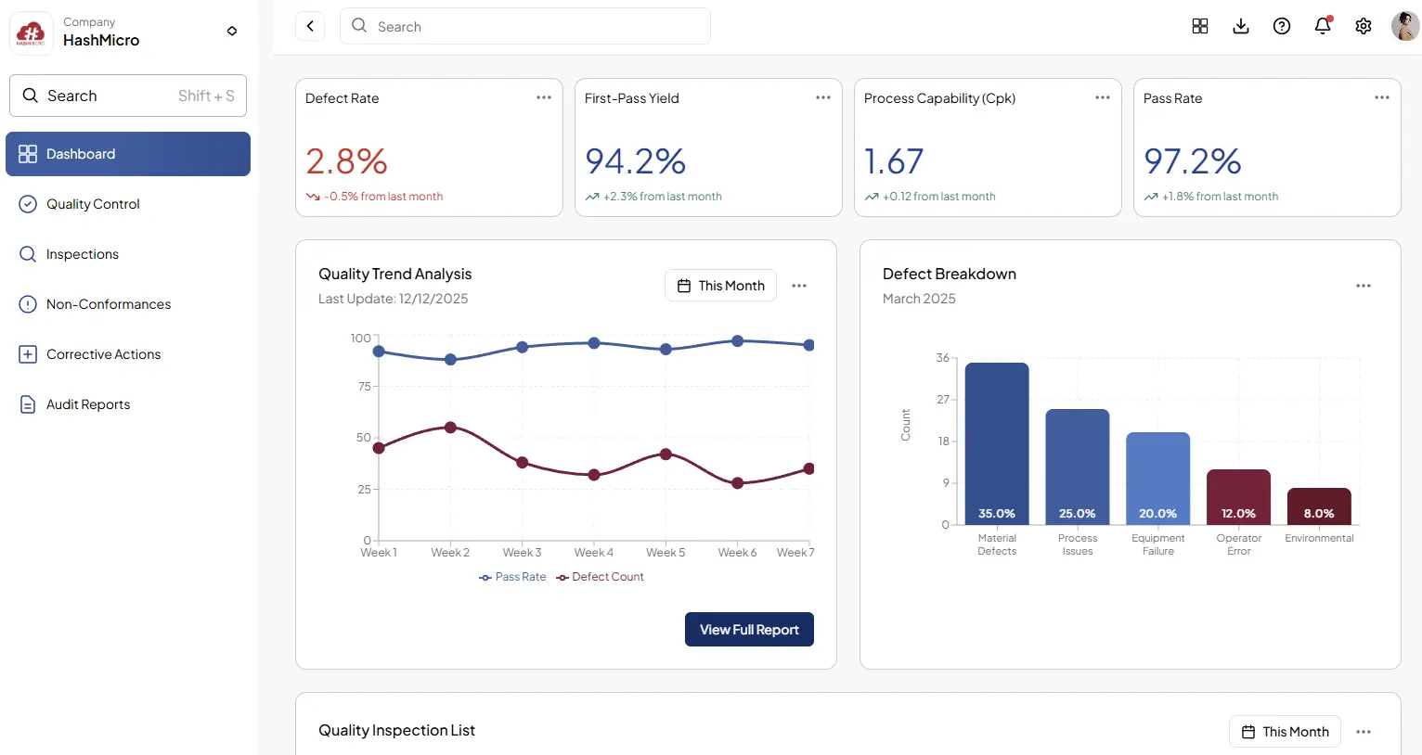Expand the HashMicro company switcher
1422x755 pixels.
point(232,32)
